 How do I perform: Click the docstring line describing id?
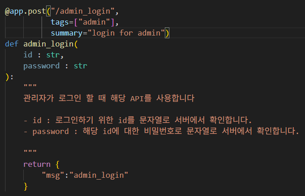coord(137,120)
